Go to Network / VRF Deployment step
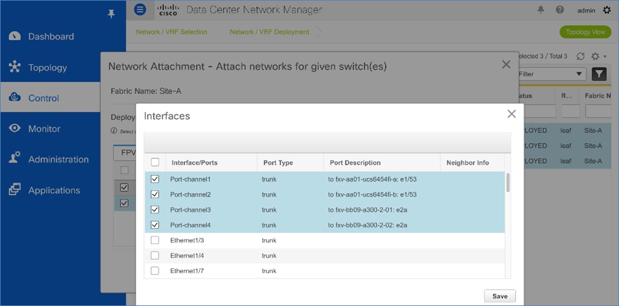The image size is (619, 306). [270, 32]
